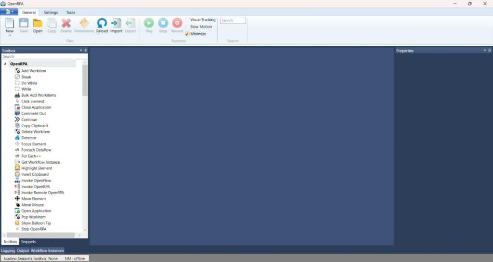Select Invoke Remote OpenRPA item
Viewport: 493px width, 262px height.
pyautogui.click(x=39, y=193)
